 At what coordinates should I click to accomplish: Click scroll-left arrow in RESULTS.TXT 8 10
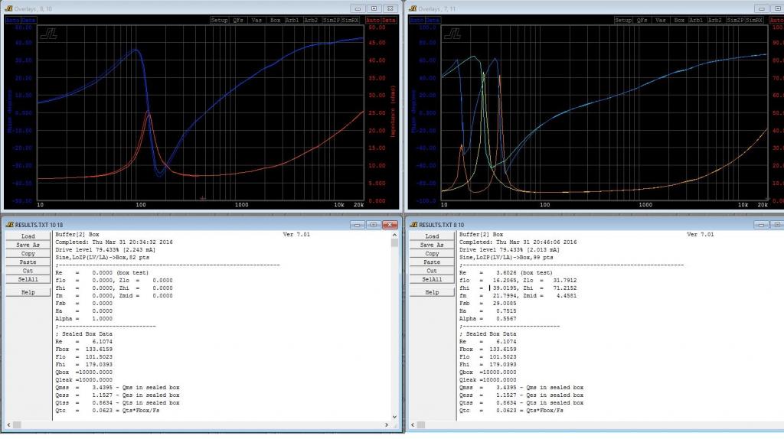click(413, 424)
